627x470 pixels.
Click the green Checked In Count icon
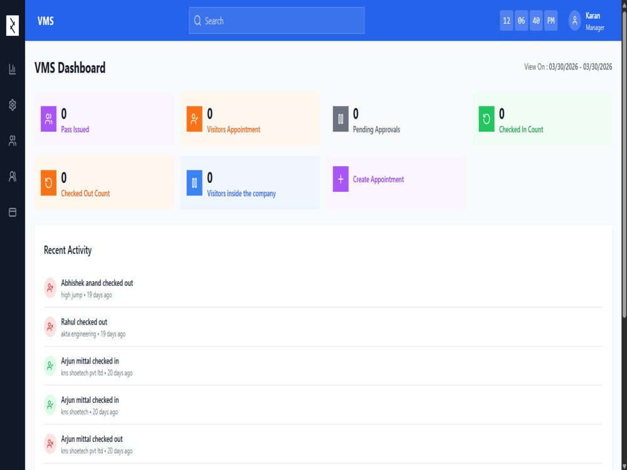pyautogui.click(x=487, y=119)
